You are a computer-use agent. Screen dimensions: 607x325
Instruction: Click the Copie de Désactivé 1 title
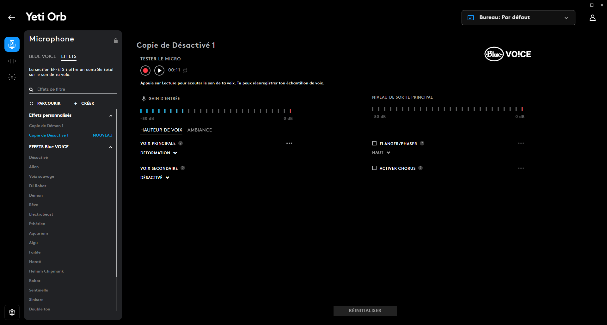pos(176,45)
